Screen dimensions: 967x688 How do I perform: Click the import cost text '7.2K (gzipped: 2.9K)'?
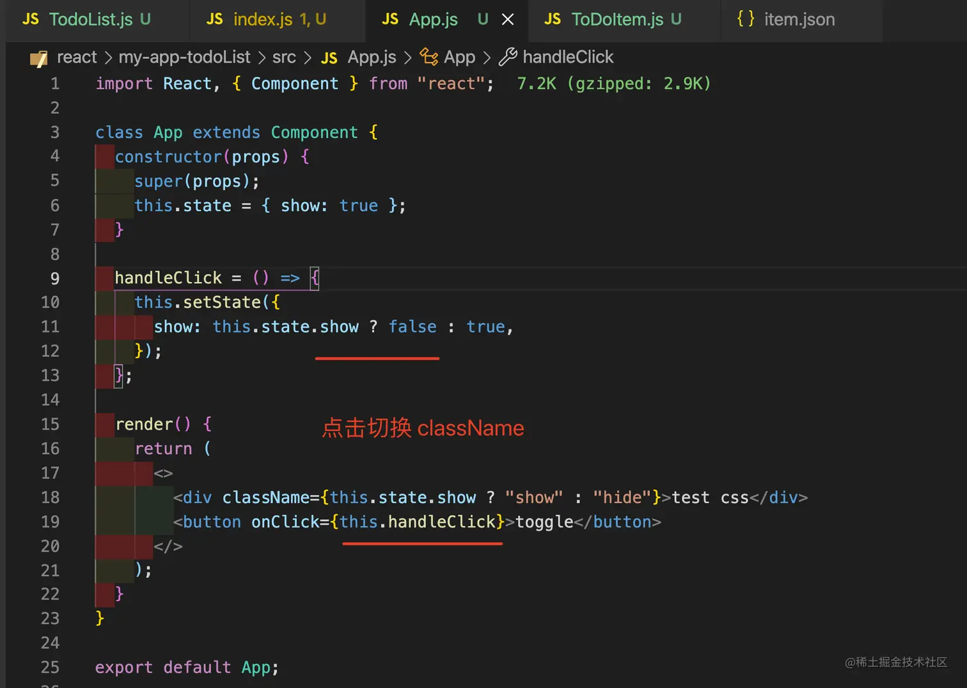614,84
